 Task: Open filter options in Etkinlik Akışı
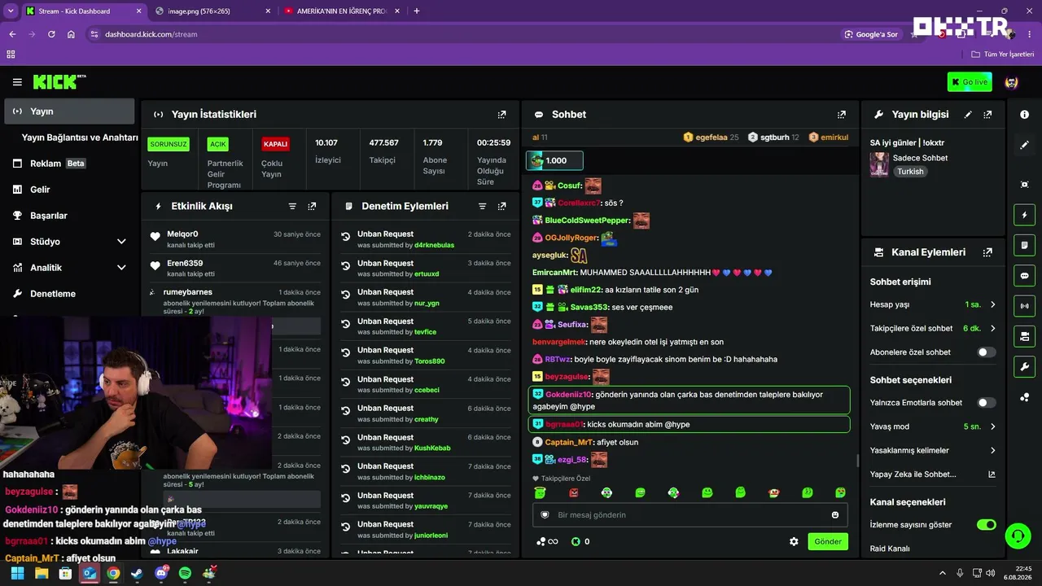pos(292,207)
